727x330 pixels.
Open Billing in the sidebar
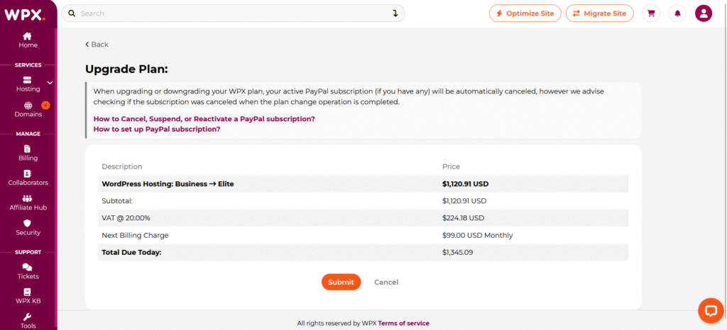tap(28, 153)
